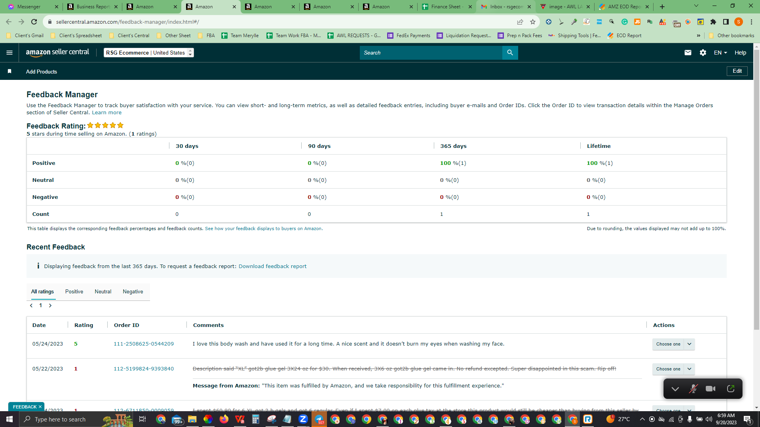Open Zoom from the taskbar
The width and height of the screenshot is (760, 427).
point(303,419)
